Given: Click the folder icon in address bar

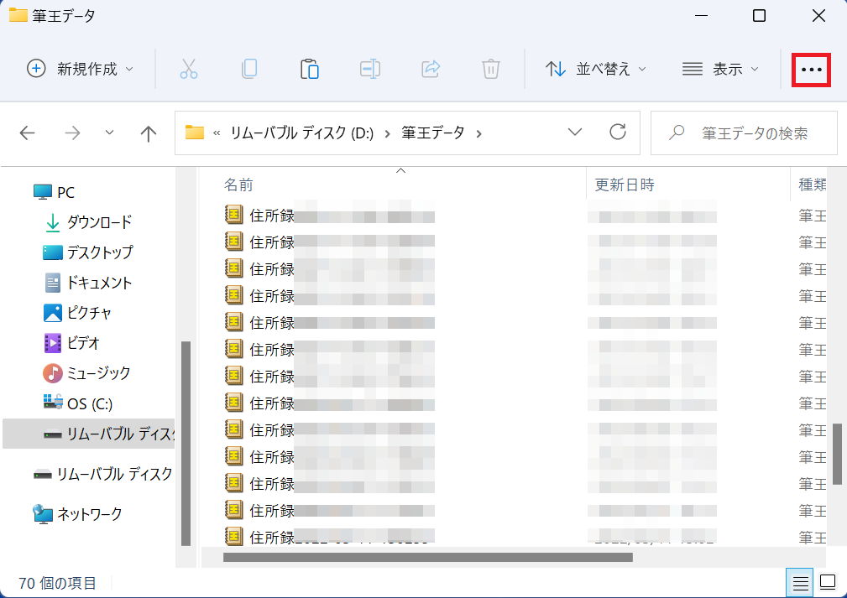Looking at the screenshot, I should coord(195,133).
